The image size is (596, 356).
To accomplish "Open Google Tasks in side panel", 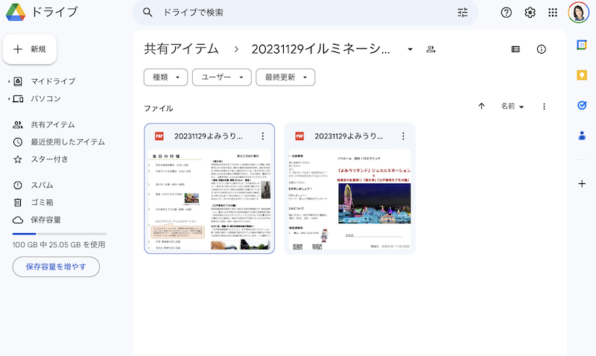I will 582,105.
